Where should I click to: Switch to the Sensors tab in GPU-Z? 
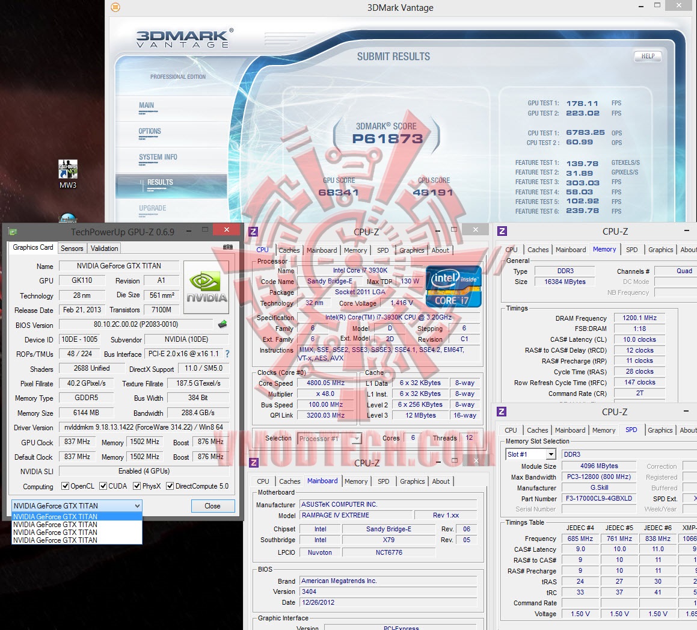coord(72,249)
